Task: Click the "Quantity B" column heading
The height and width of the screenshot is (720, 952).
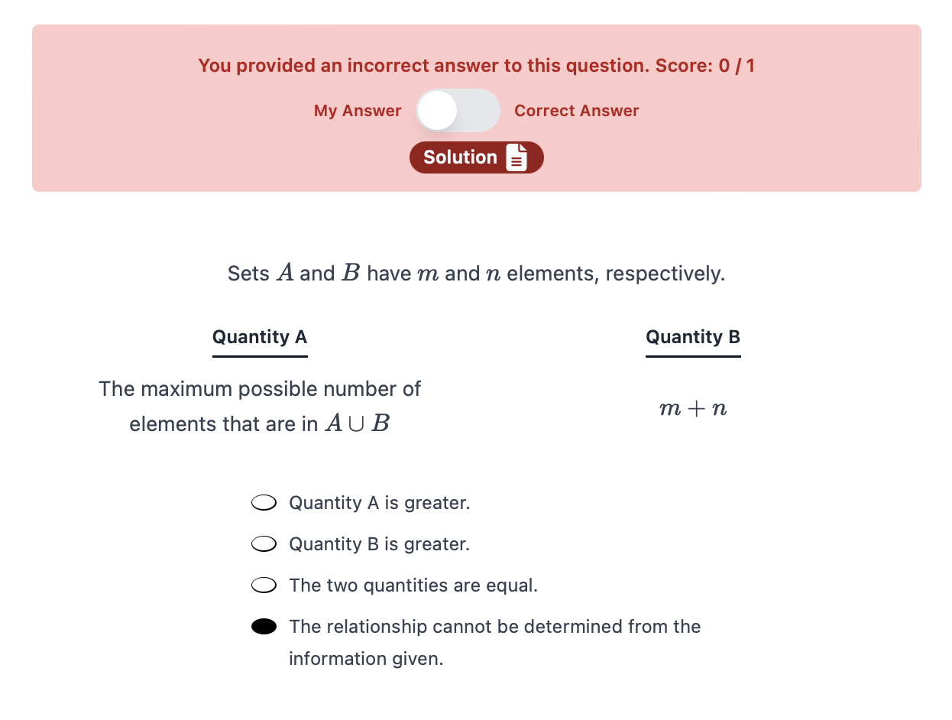Action: point(693,337)
